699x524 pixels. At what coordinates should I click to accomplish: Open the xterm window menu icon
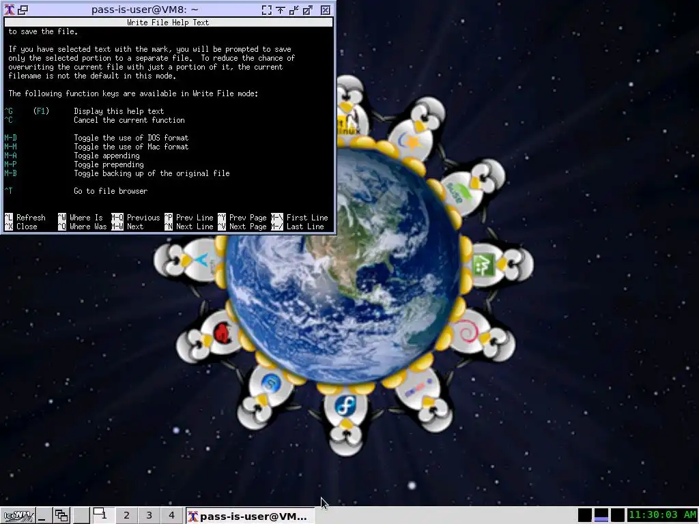point(9,10)
